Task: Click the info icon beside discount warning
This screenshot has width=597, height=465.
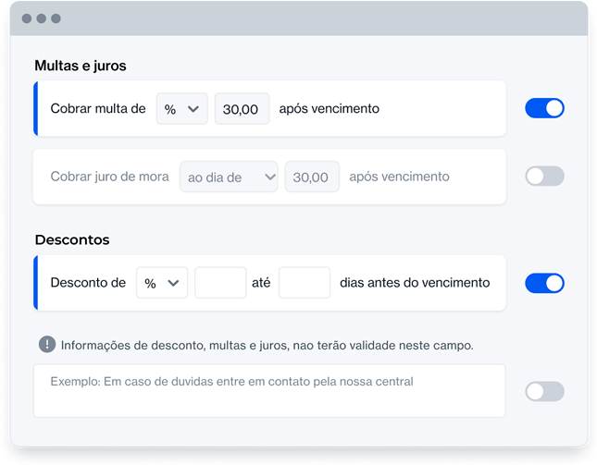Action: 47,344
